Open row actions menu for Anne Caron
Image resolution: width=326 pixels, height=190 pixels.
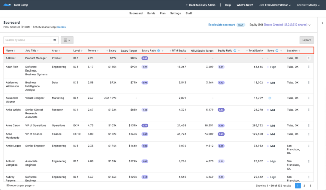point(309,125)
